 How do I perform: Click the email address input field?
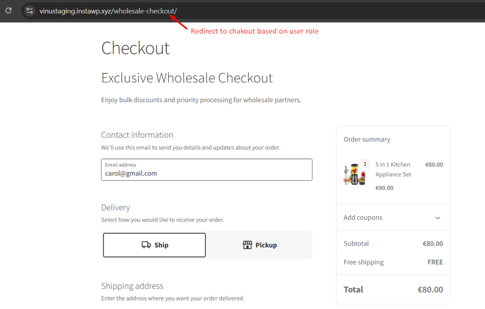207,169
